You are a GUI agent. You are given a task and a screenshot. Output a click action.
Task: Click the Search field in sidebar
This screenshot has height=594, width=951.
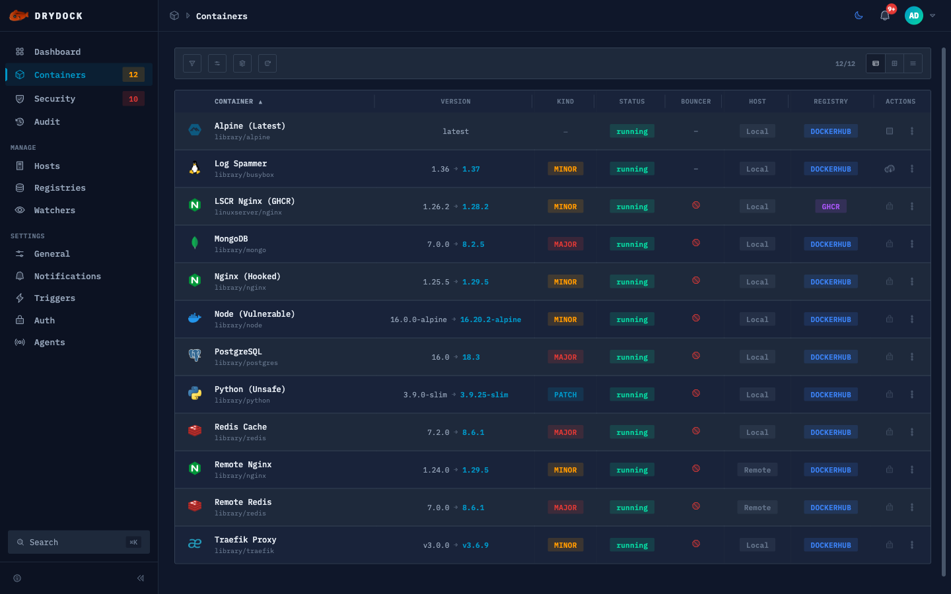point(79,542)
